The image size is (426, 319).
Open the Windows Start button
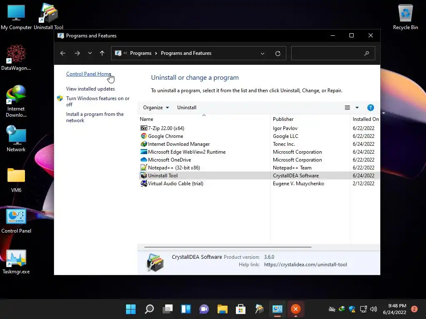coord(131,309)
